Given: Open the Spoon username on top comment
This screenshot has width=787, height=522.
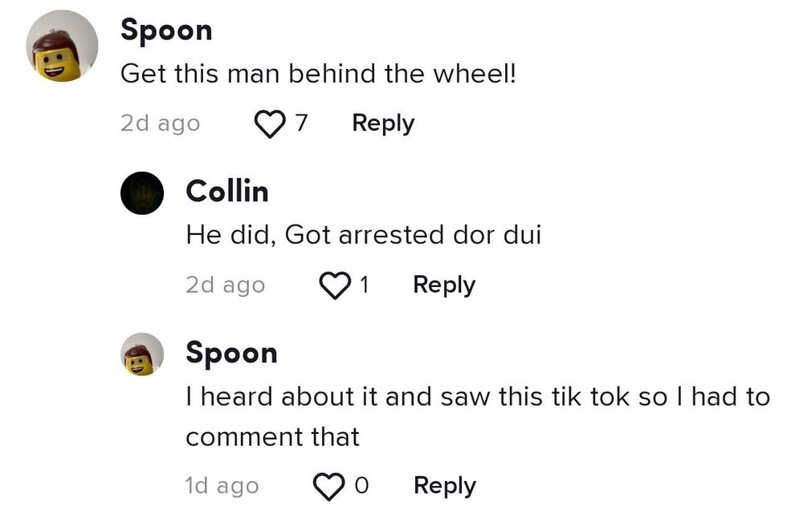Looking at the screenshot, I should (166, 30).
